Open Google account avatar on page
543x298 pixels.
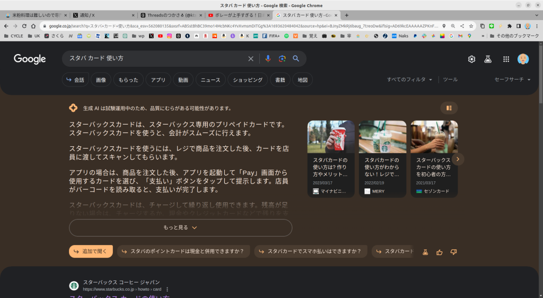523,59
